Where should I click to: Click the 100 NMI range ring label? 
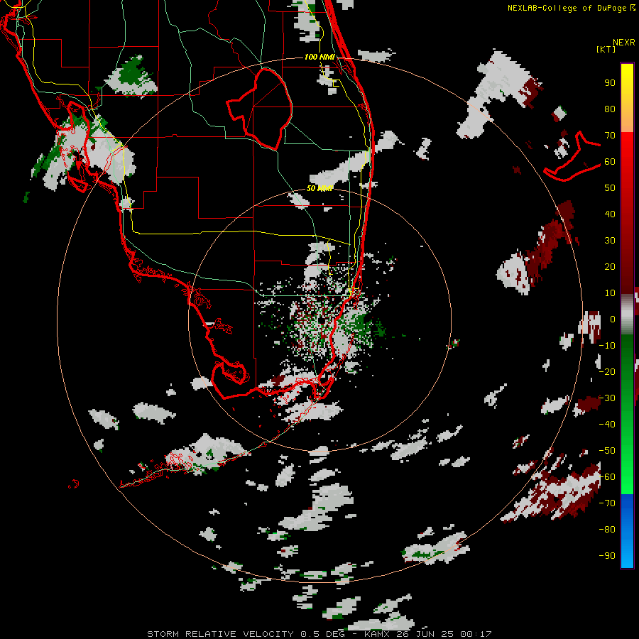320,57
